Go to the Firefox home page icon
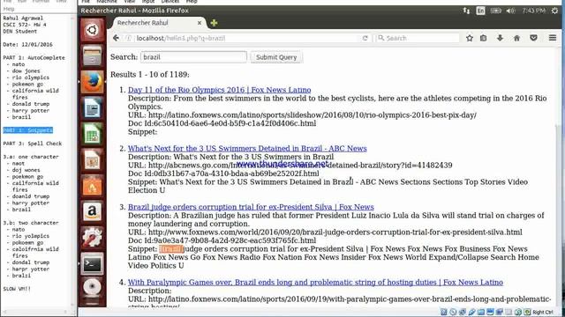565x317 pixels. click(x=516, y=38)
